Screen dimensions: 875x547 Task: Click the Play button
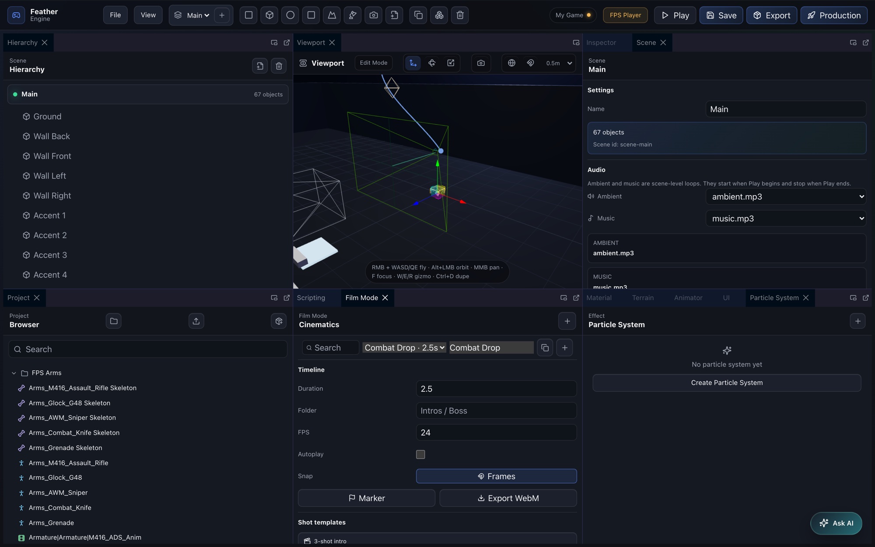click(x=675, y=15)
